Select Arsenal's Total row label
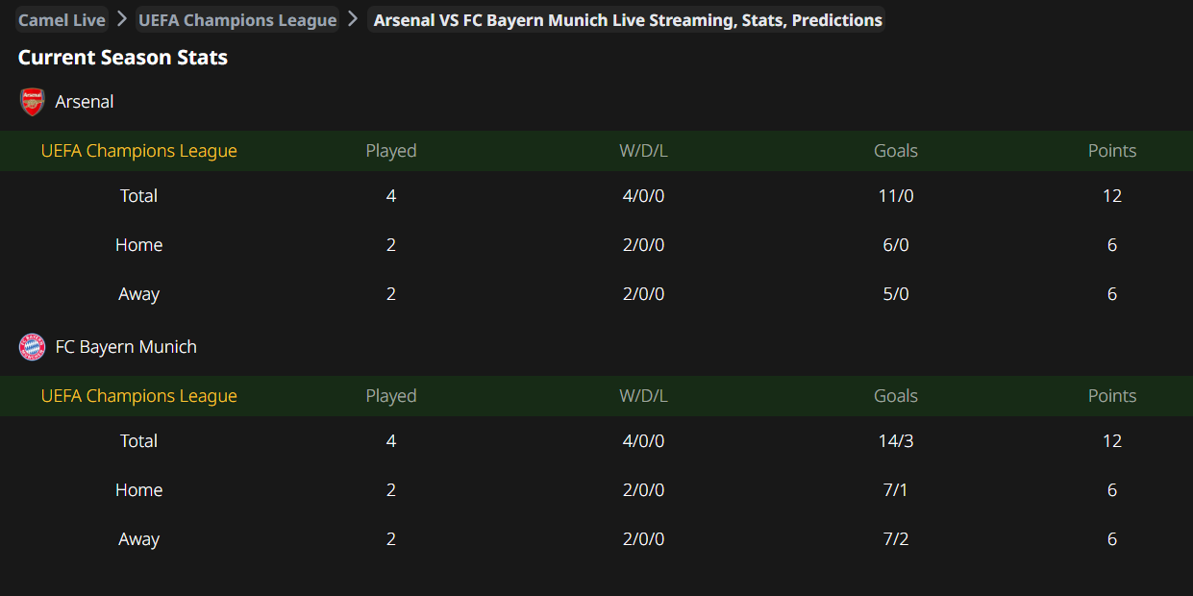 138,196
